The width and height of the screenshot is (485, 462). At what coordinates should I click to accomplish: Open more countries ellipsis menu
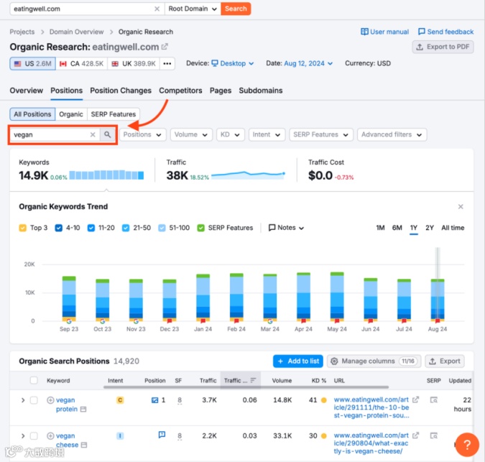tap(167, 64)
